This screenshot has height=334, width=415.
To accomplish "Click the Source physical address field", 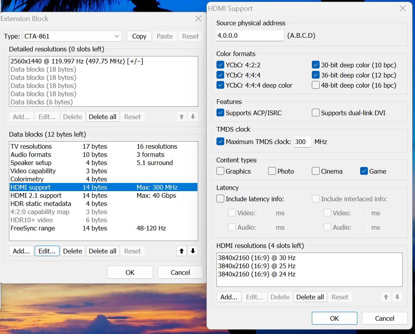I will 250,35.
